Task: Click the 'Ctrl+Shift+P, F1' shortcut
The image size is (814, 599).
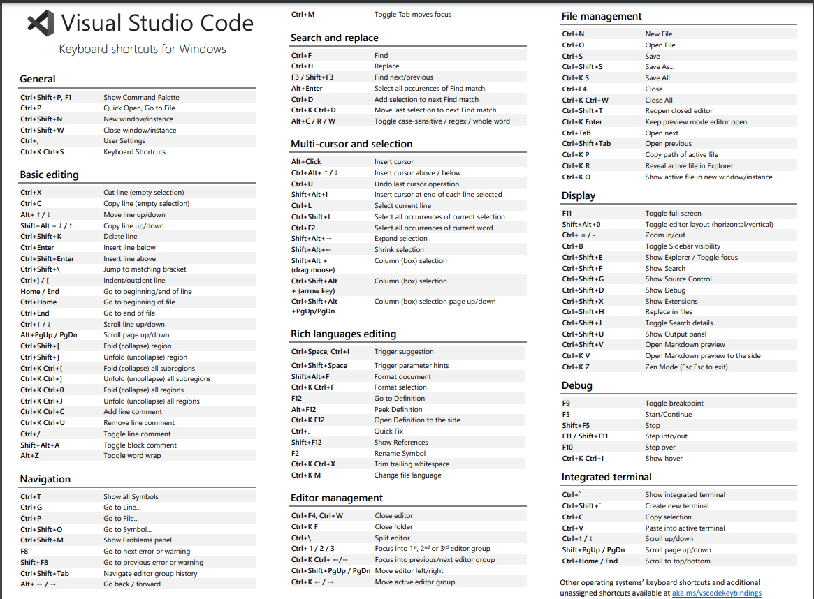Action: (x=45, y=98)
